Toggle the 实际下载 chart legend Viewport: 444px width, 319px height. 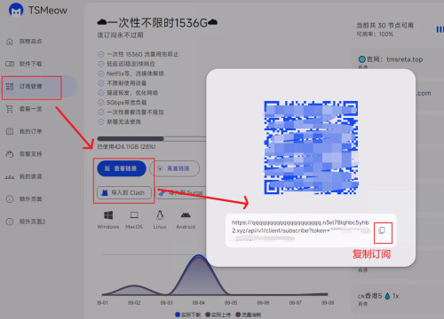(188, 315)
